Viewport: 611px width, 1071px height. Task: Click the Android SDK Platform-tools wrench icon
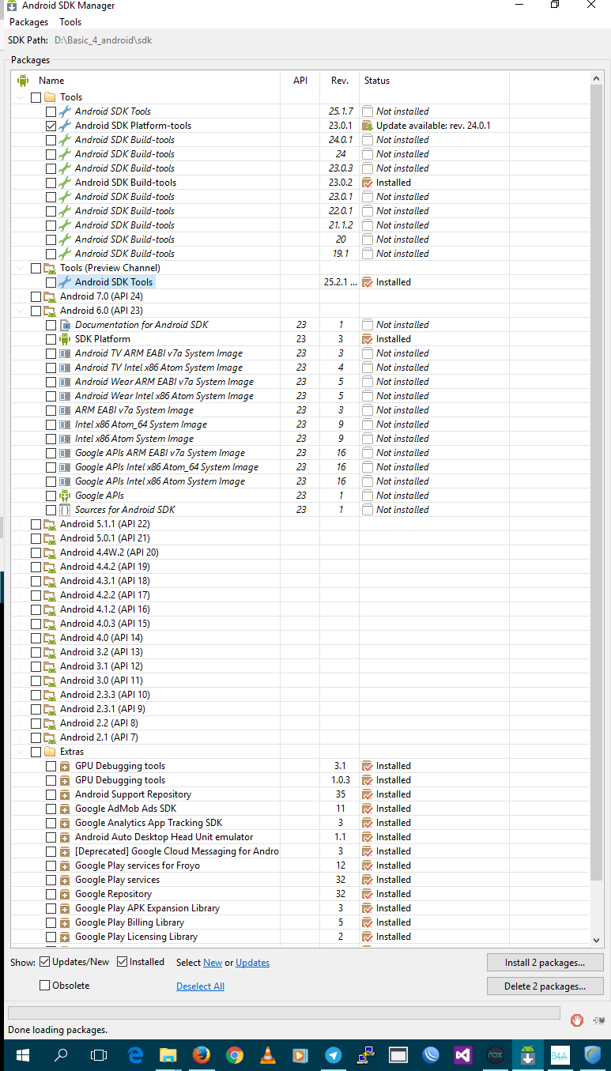pos(66,126)
